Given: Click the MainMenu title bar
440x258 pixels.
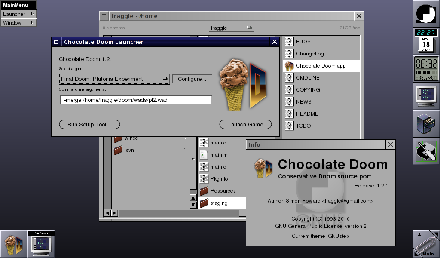Looking at the screenshot, I should point(18,5).
